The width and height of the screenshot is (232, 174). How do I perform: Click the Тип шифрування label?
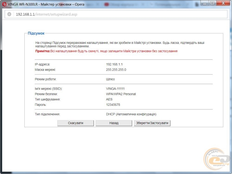[x=47, y=99]
